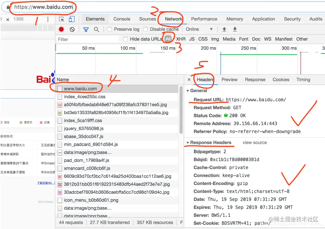This screenshot has height=229, width=325.
Task: Open the Online throttling dropdown
Action: tap(199, 29)
